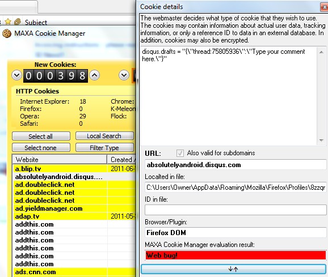
Task: Click the red Web bug! evaluation result
Action: (x=236, y=255)
